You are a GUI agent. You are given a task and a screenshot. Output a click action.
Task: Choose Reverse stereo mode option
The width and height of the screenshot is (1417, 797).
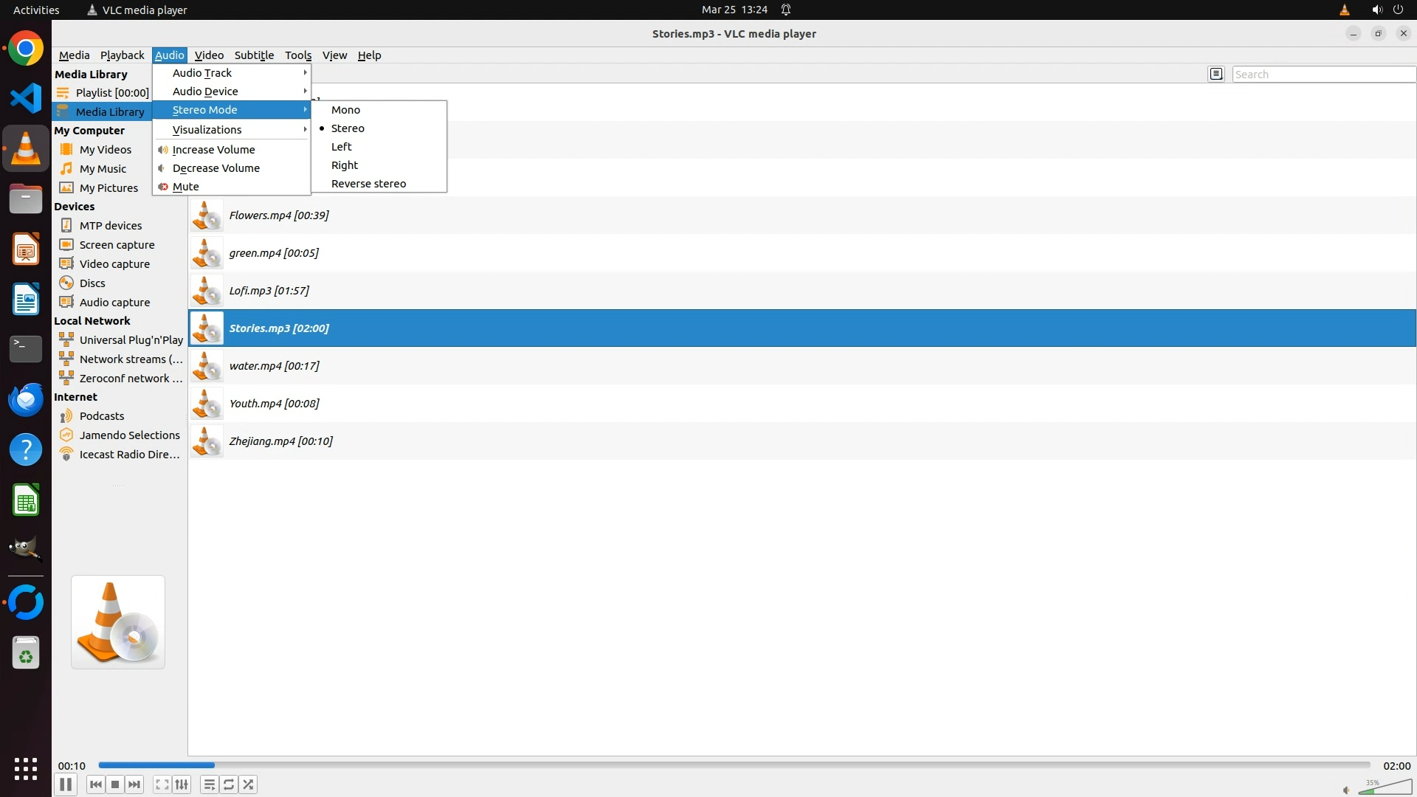(368, 184)
